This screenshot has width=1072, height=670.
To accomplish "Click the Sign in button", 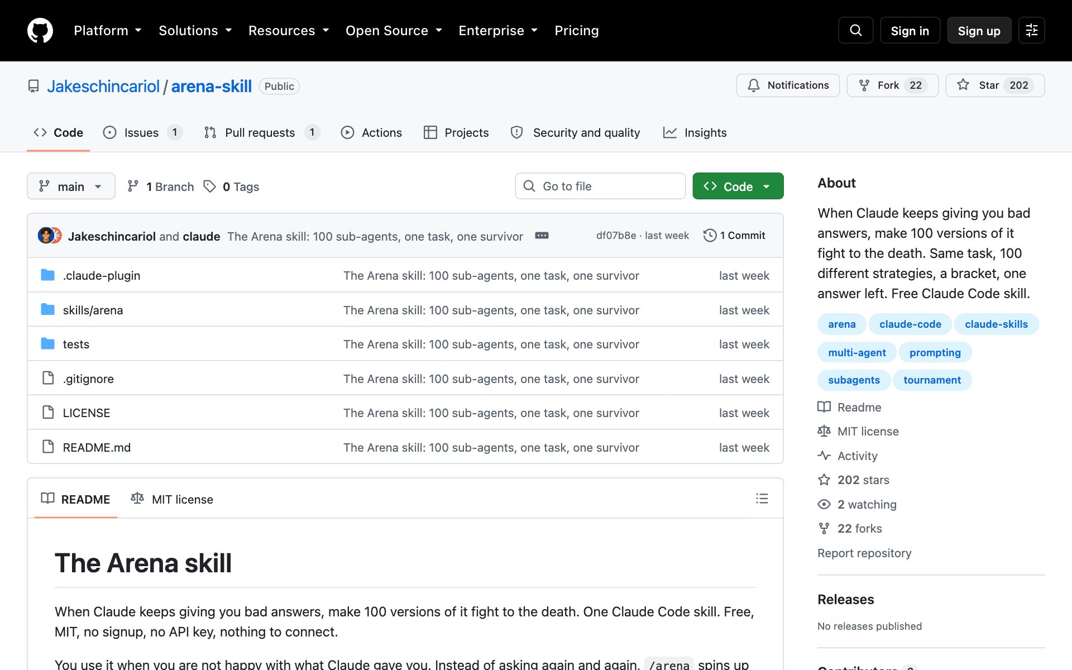I will 910,31.
